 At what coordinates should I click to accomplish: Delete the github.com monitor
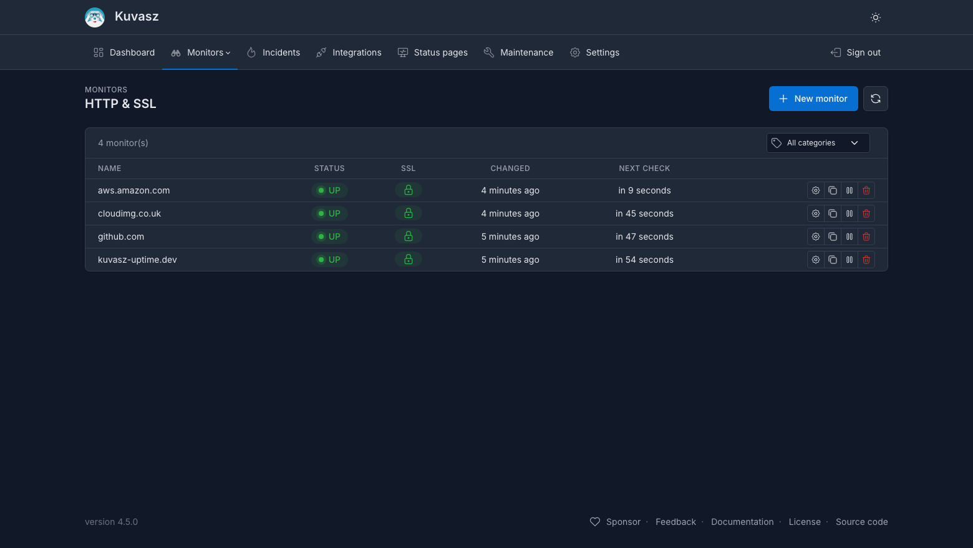click(866, 237)
